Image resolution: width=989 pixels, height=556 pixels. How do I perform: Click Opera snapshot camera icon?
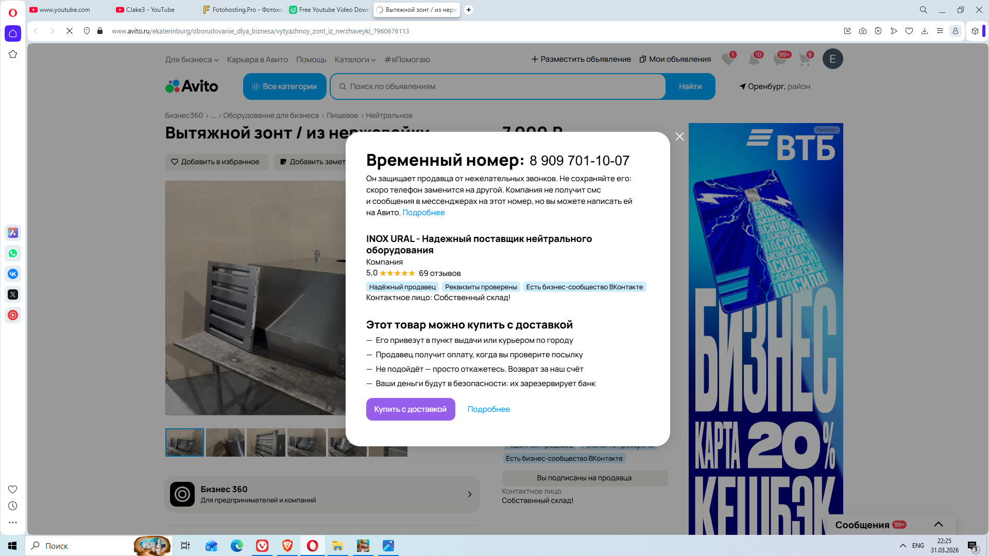(863, 31)
